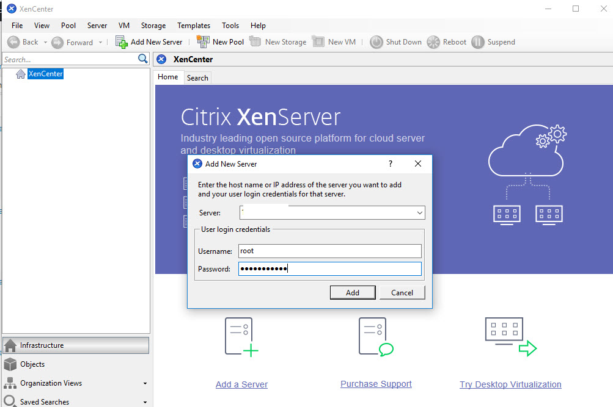The image size is (613, 407).
Task: Expand the Organization Views menu arrow
Action: (x=145, y=384)
